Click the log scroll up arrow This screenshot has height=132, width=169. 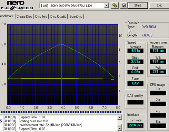coord(120,118)
